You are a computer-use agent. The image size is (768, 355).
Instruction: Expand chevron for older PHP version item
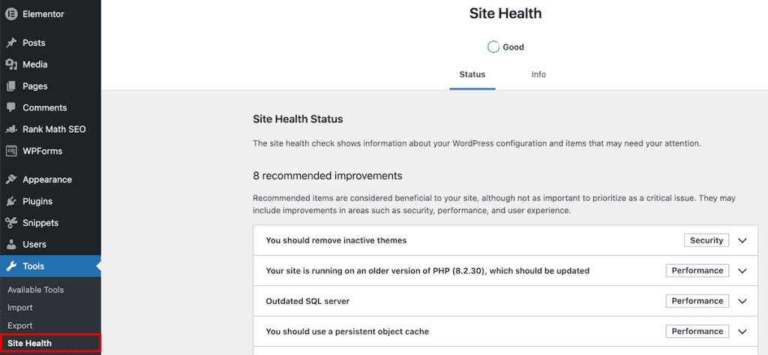click(x=742, y=271)
